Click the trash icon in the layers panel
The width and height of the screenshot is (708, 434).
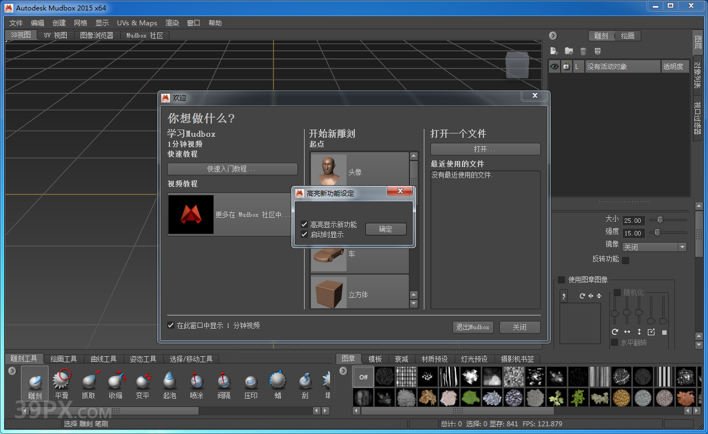(x=583, y=51)
